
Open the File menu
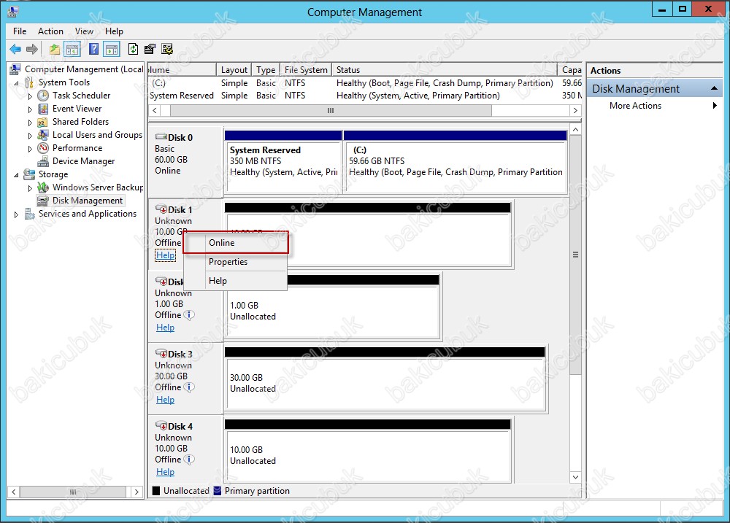coord(20,31)
